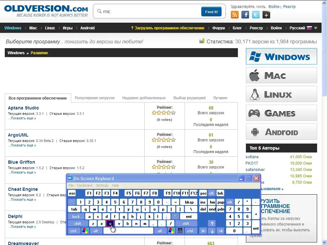Open the Windows category banner
Viewport: 327px width, 245px height.
tap(281, 56)
